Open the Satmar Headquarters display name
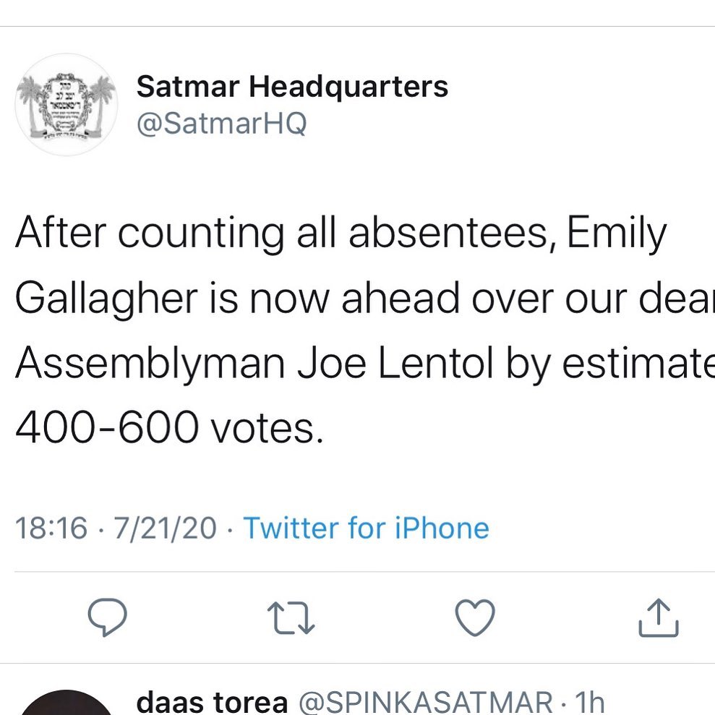This screenshot has width=715, height=715. tap(292, 87)
